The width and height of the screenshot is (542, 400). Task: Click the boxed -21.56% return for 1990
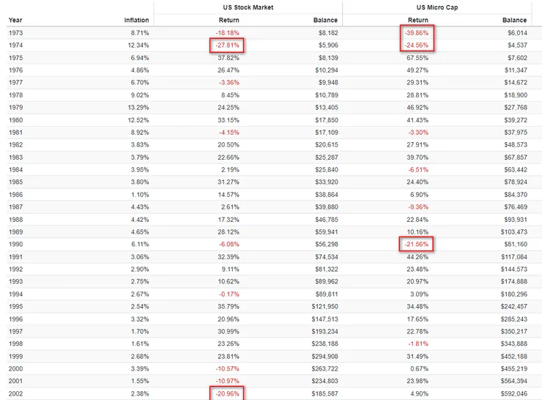(417, 244)
